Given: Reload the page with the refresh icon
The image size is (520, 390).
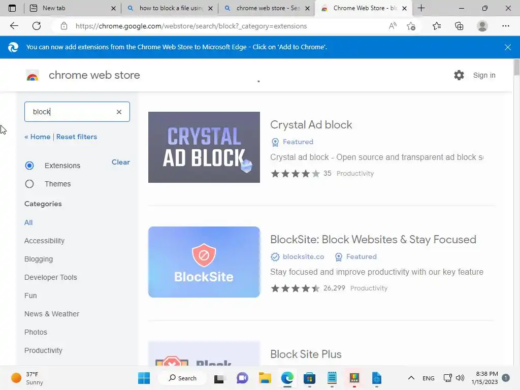Looking at the screenshot, I should coord(37,26).
